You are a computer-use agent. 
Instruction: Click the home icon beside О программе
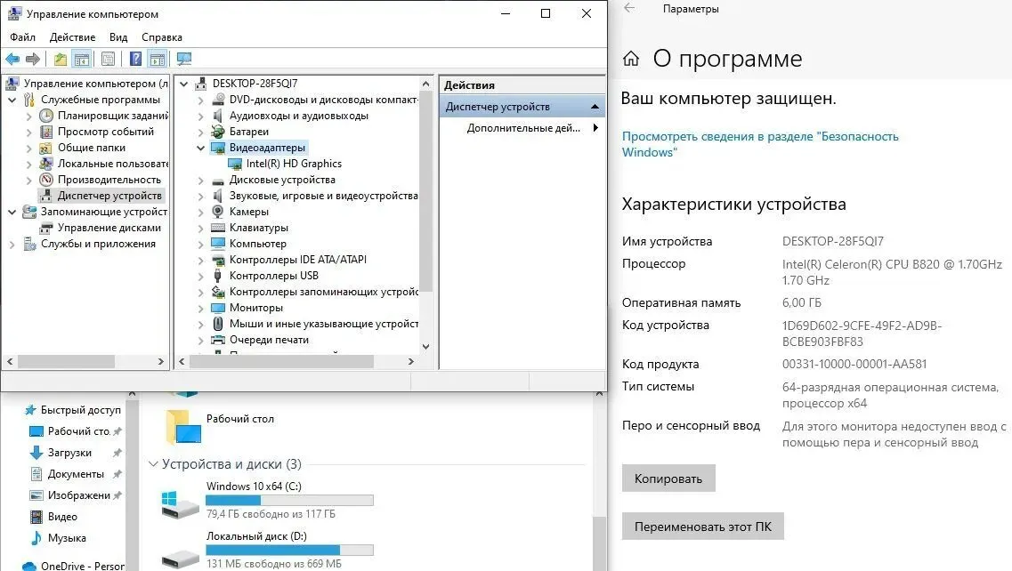coord(631,60)
